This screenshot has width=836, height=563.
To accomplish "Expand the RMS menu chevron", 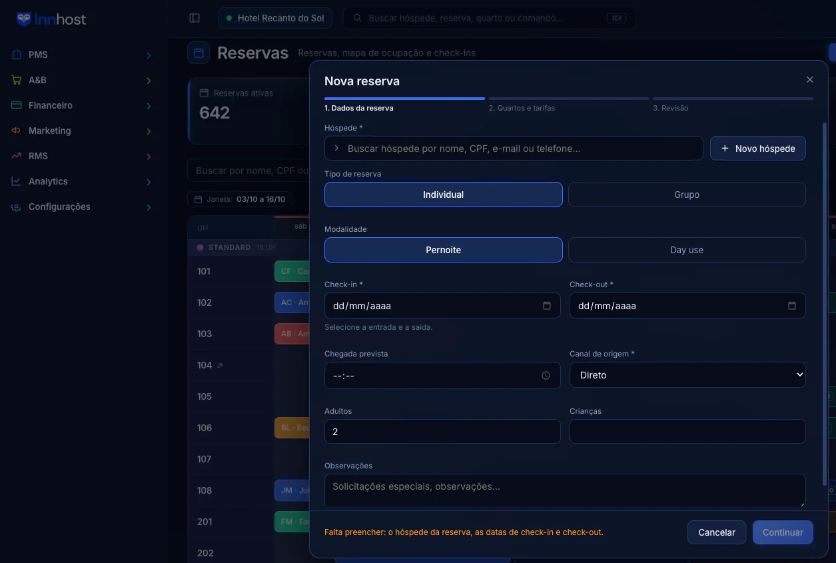I will pos(149,157).
